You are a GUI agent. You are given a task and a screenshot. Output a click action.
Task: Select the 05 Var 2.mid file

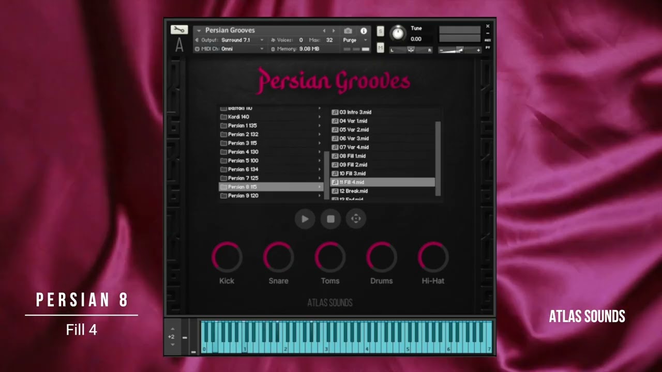pos(383,130)
